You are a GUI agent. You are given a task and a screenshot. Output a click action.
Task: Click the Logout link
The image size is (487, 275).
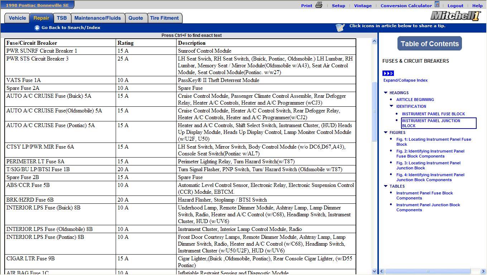pos(455,6)
